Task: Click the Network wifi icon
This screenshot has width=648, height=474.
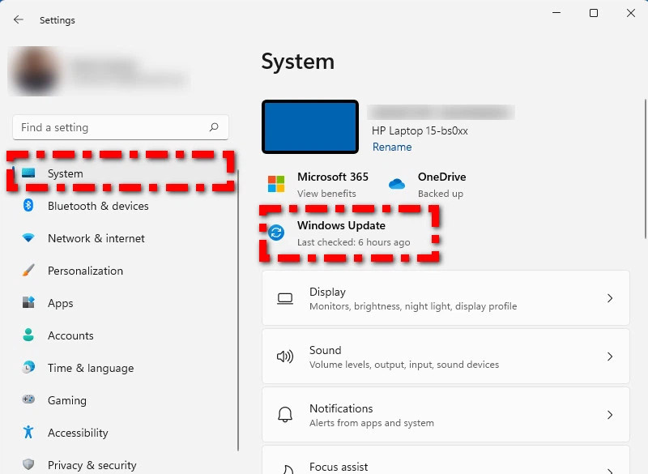Action: click(x=28, y=237)
